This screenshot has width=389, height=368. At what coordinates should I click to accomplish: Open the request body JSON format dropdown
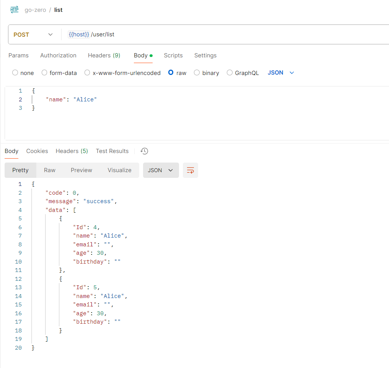tap(281, 73)
